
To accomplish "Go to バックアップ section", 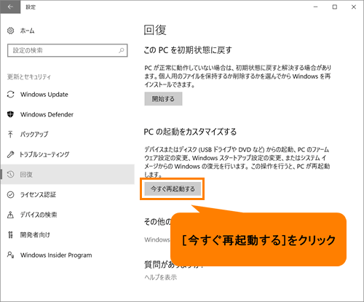I will click(x=34, y=134).
